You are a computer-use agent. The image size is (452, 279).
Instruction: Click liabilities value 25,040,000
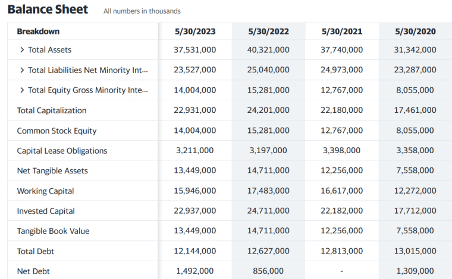(x=268, y=70)
